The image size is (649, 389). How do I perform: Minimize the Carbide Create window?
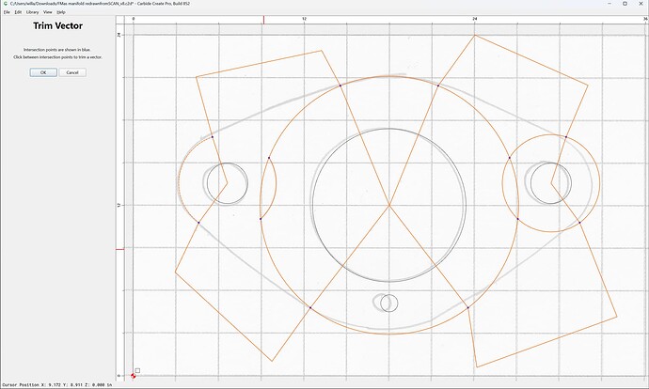pyautogui.click(x=610, y=4)
